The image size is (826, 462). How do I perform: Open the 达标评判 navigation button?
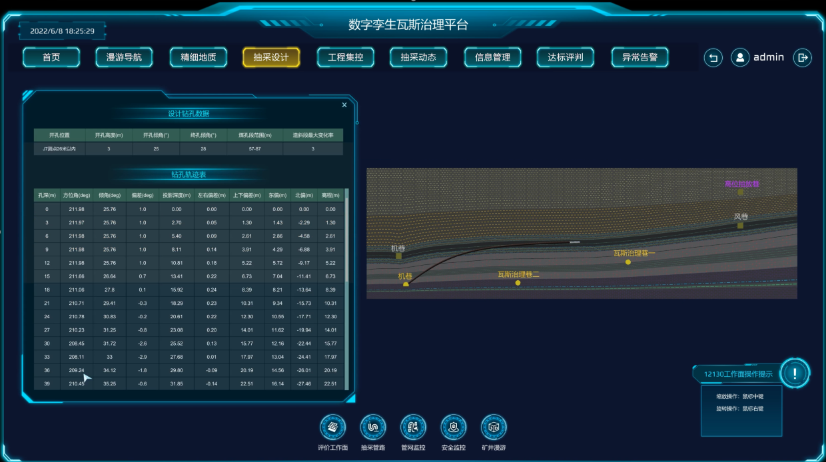click(566, 58)
